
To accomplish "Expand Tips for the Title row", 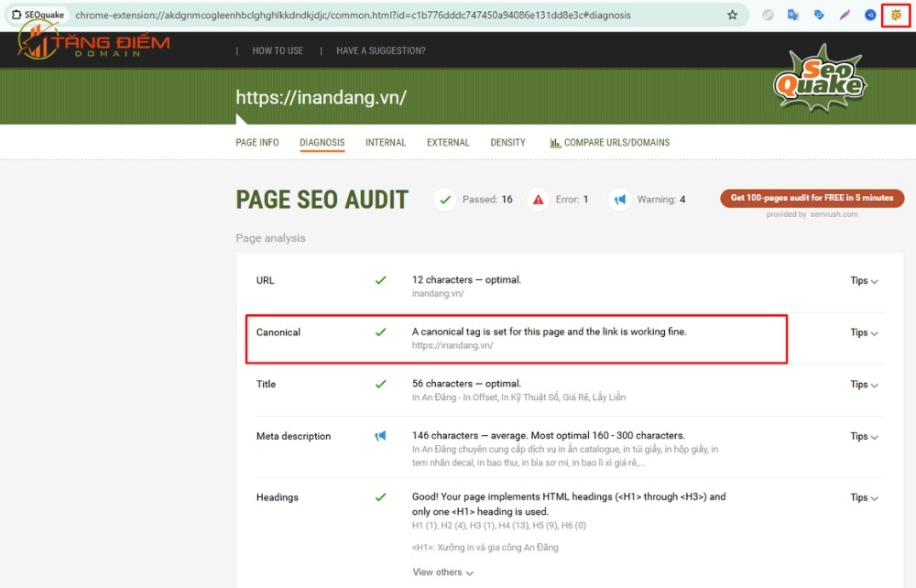I will pos(864,384).
